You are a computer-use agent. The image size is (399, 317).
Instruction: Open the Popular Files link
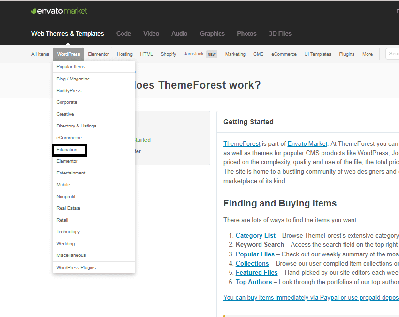(x=255, y=254)
